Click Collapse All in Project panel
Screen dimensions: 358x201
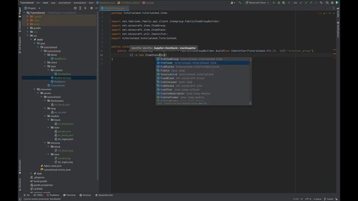point(85,8)
